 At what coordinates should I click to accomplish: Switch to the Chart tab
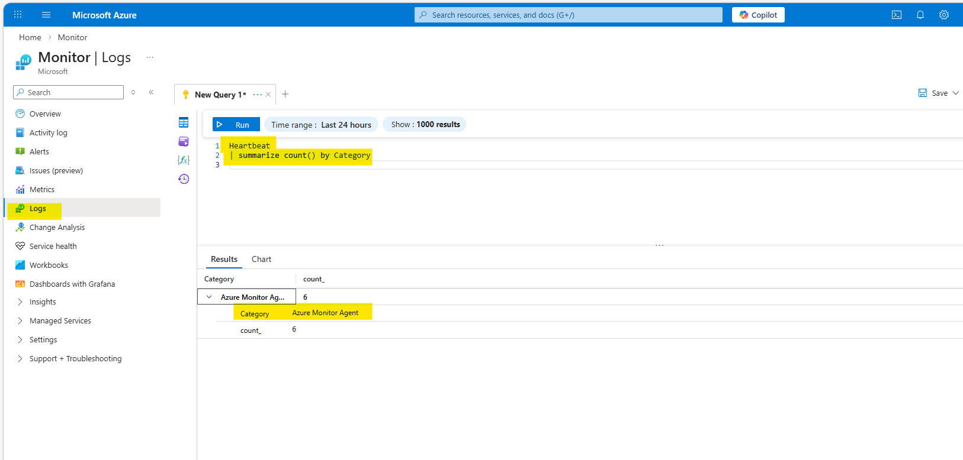coord(261,259)
